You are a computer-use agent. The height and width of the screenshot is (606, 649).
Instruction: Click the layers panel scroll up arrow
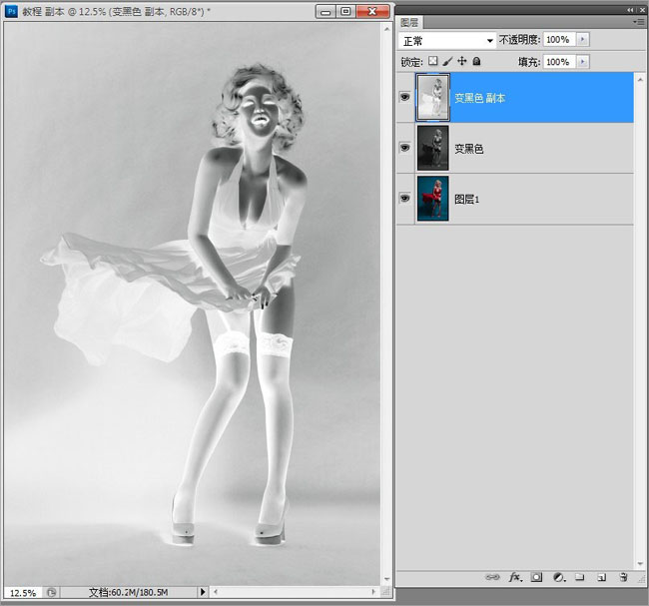click(640, 79)
